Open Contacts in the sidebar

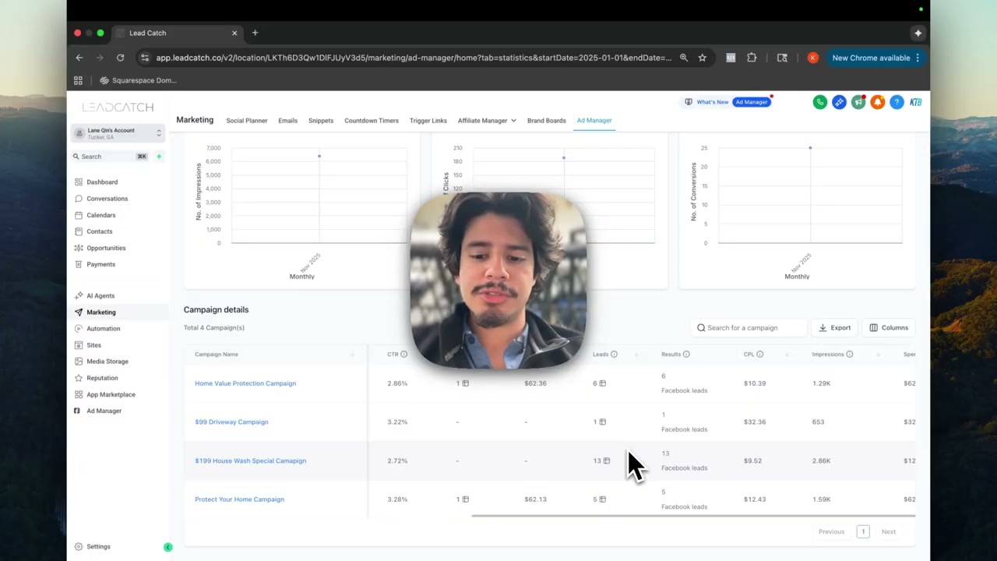click(x=99, y=231)
